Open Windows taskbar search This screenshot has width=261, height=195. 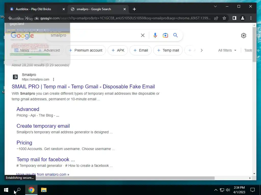(x=18, y=190)
